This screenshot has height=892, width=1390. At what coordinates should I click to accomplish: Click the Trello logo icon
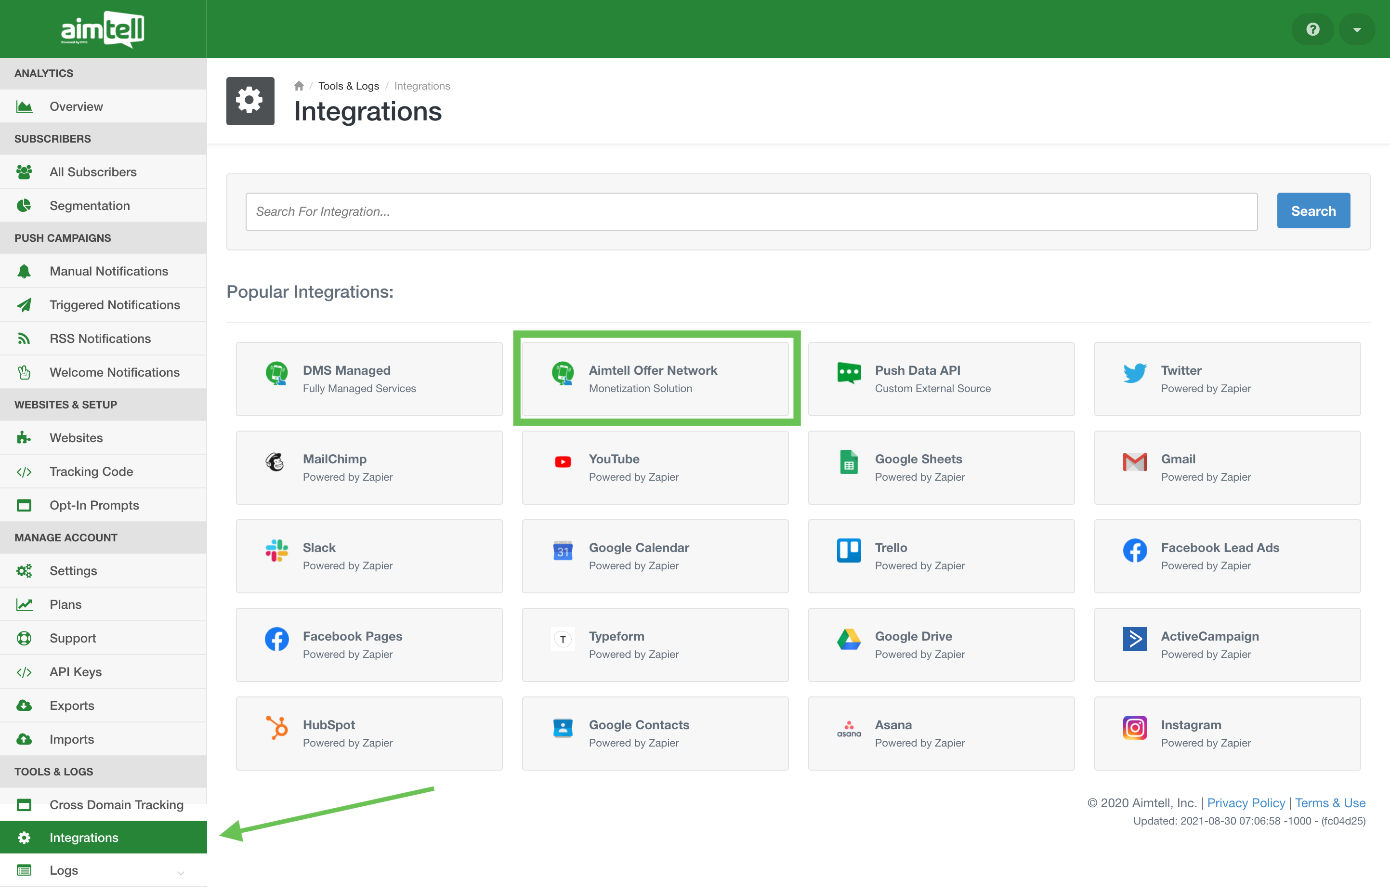pos(849,550)
